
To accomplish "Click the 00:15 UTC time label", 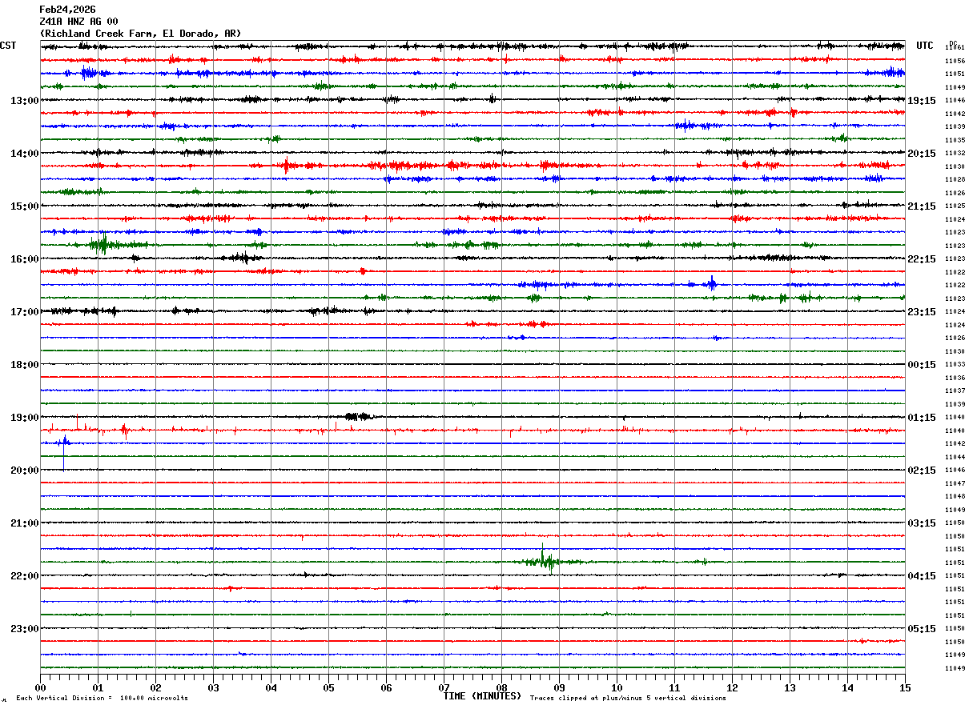I will [922, 365].
